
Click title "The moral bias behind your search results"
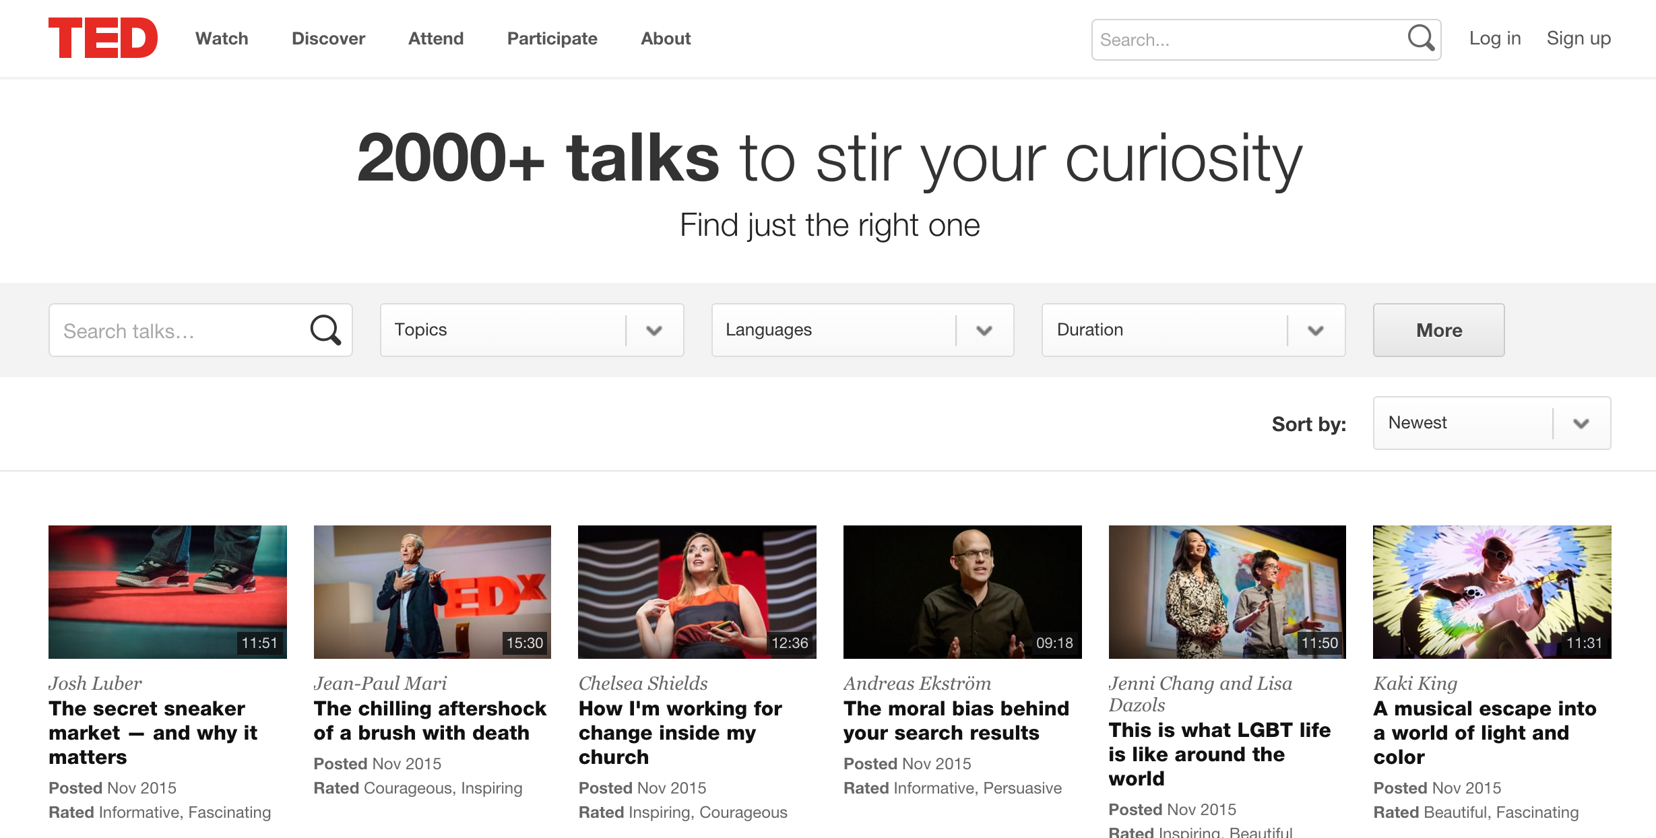click(956, 721)
